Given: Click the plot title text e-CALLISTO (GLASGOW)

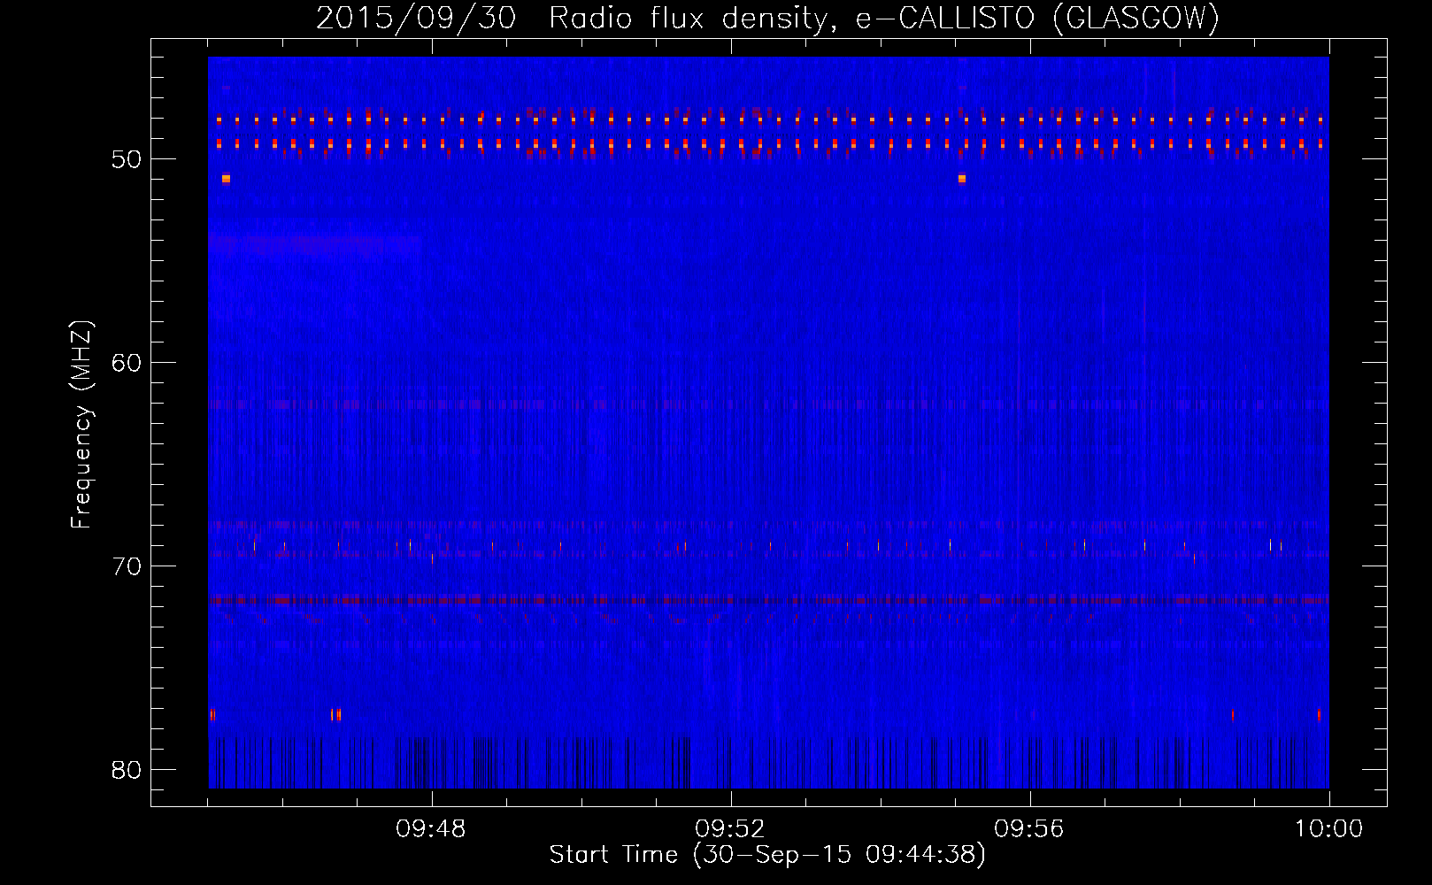Looking at the screenshot, I should 1037,18.
